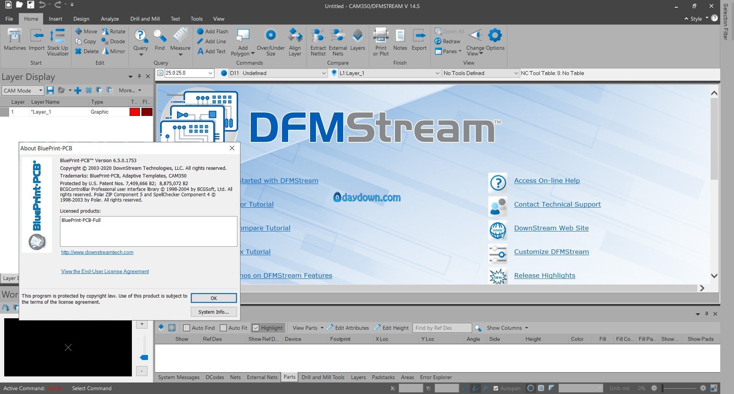Select the Dcode edit command
Image resolution: width=734 pixels, height=394 pixels.
[x=114, y=41]
